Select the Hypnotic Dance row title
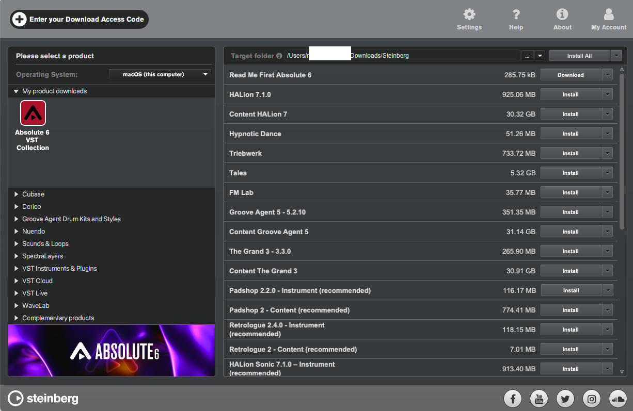The height and width of the screenshot is (411, 633). 255,134
